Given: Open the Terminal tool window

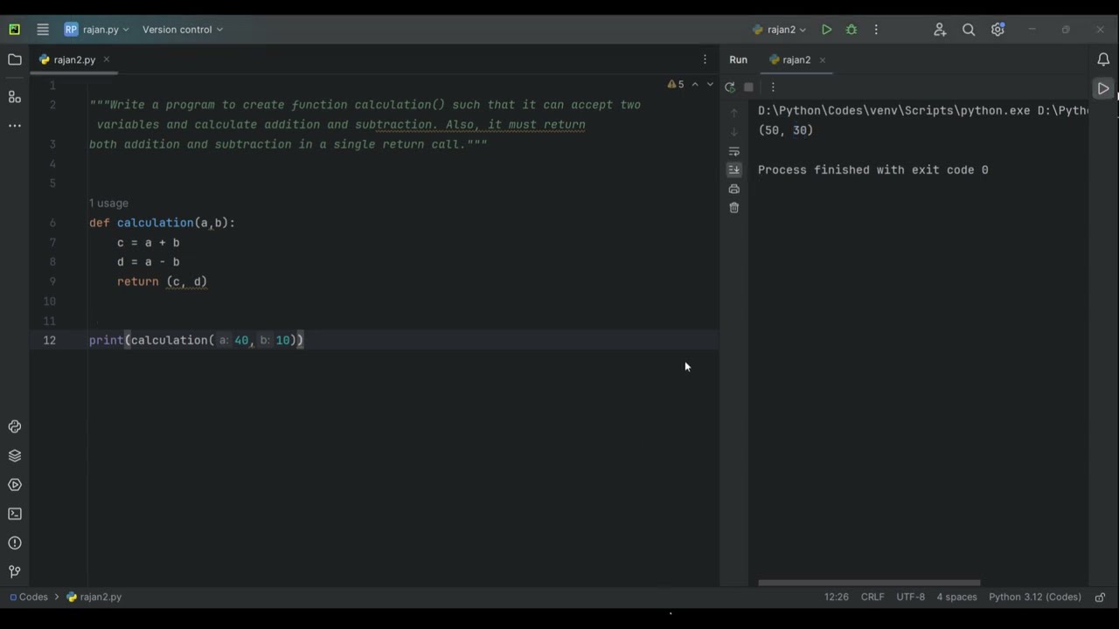Looking at the screenshot, I should (x=15, y=514).
